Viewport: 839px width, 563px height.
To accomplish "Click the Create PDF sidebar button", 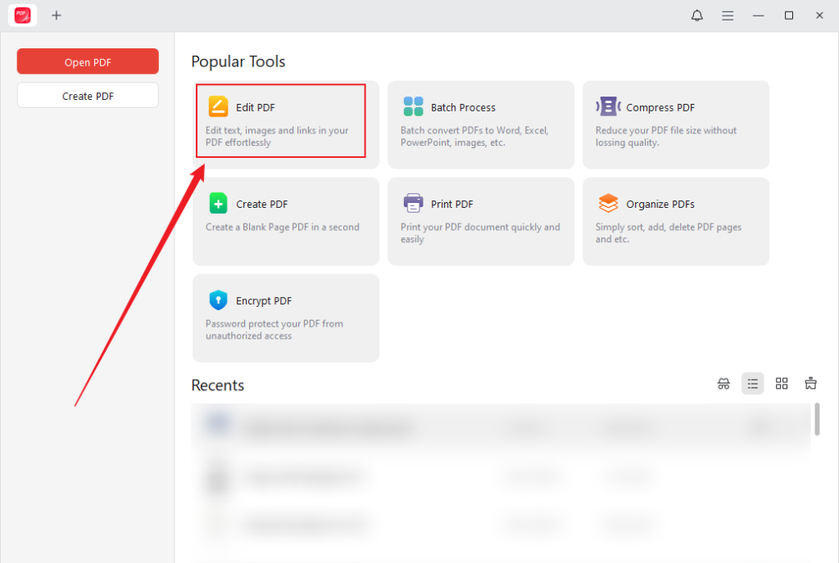I will point(87,95).
